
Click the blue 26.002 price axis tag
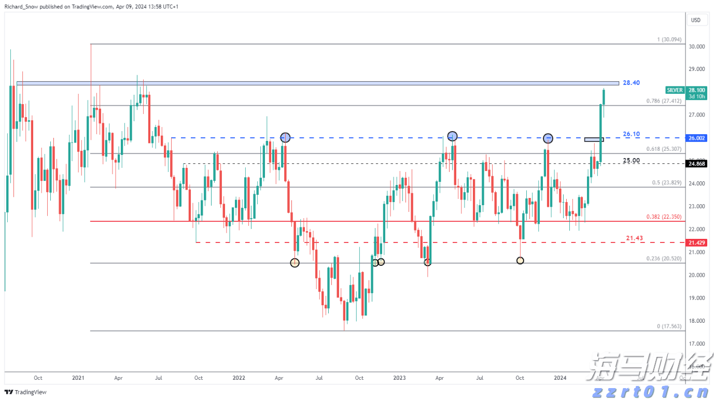(x=695, y=138)
